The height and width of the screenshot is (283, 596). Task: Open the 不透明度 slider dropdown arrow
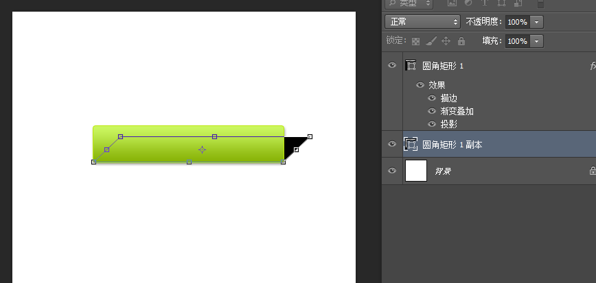[x=536, y=22]
